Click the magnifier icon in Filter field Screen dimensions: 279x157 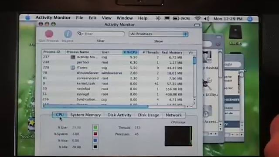80,34
